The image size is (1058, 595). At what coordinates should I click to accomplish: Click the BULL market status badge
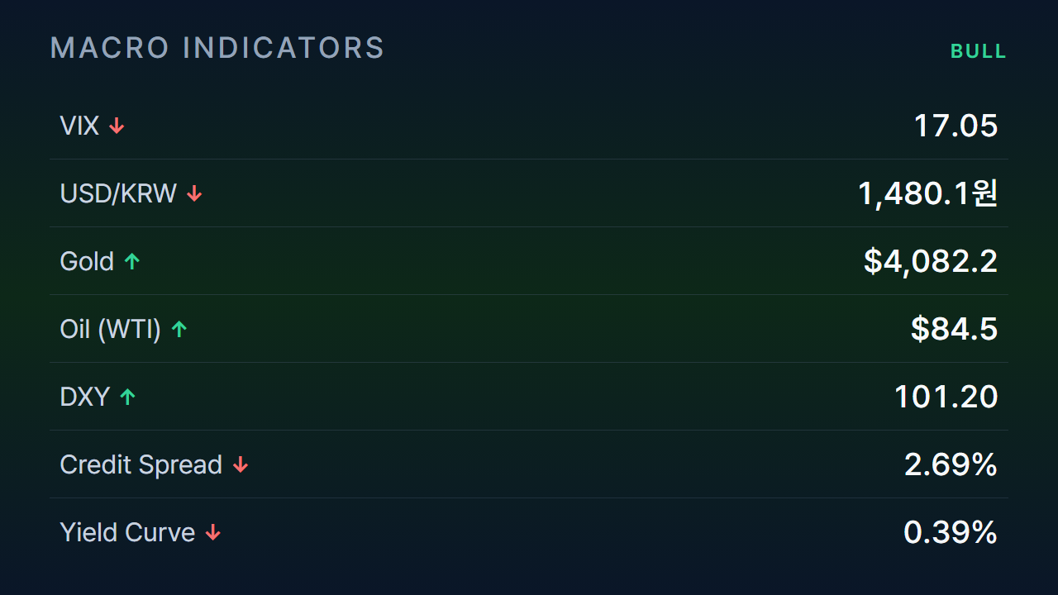(979, 51)
